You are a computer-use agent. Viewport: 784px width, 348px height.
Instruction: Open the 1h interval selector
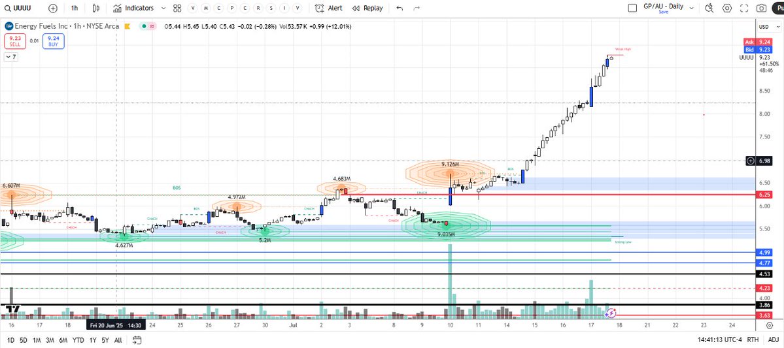pyautogui.click(x=74, y=8)
